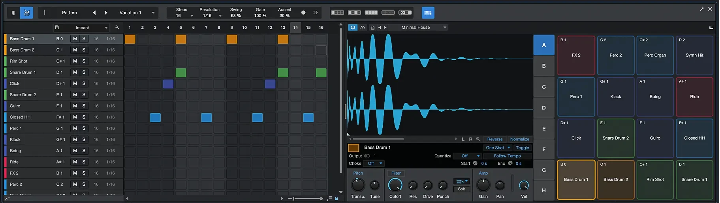Click the Bass Drum 1 orange color swatch
This screenshot has width=720, height=203.
(x=353, y=148)
